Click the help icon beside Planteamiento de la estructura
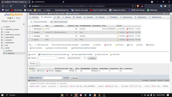The width and height of the screenshot is (172, 97). [68, 54]
